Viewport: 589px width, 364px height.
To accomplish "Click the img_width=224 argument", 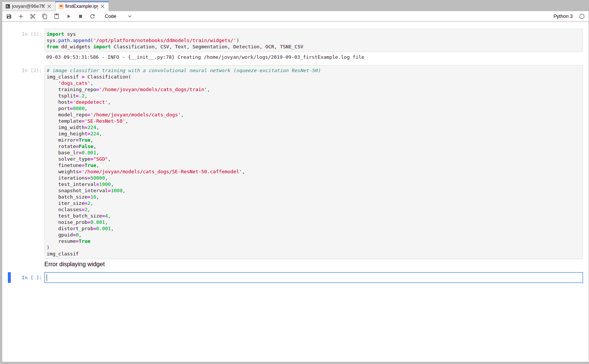I will pyautogui.click(x=78, y=128).
